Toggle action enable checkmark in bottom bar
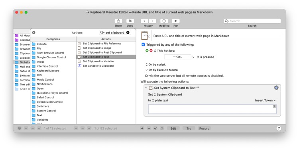Image resolution: width=299 pixels, height=150 pixels. pyautogui.click(x=155, y=128)
